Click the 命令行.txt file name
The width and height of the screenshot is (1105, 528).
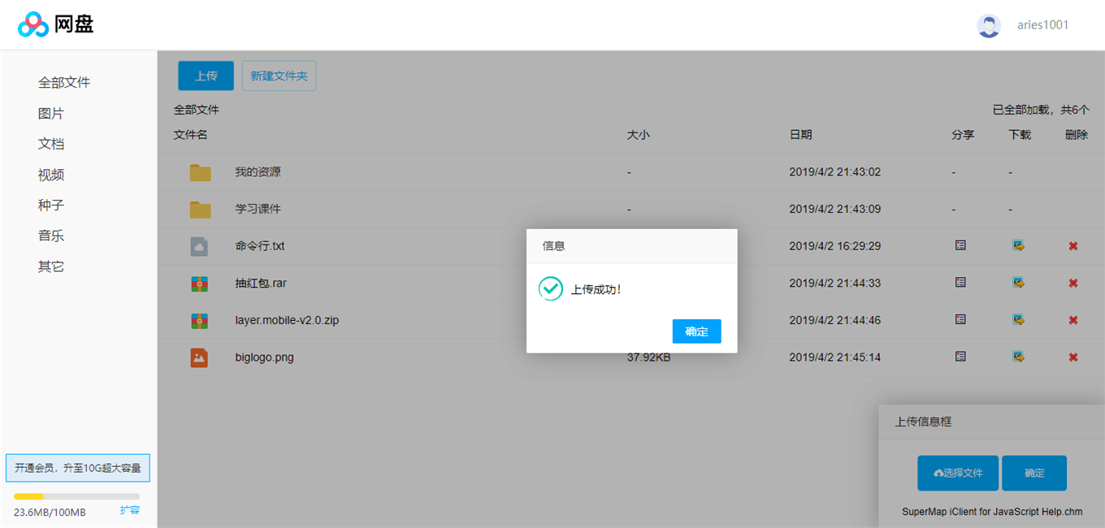point(260,246)
